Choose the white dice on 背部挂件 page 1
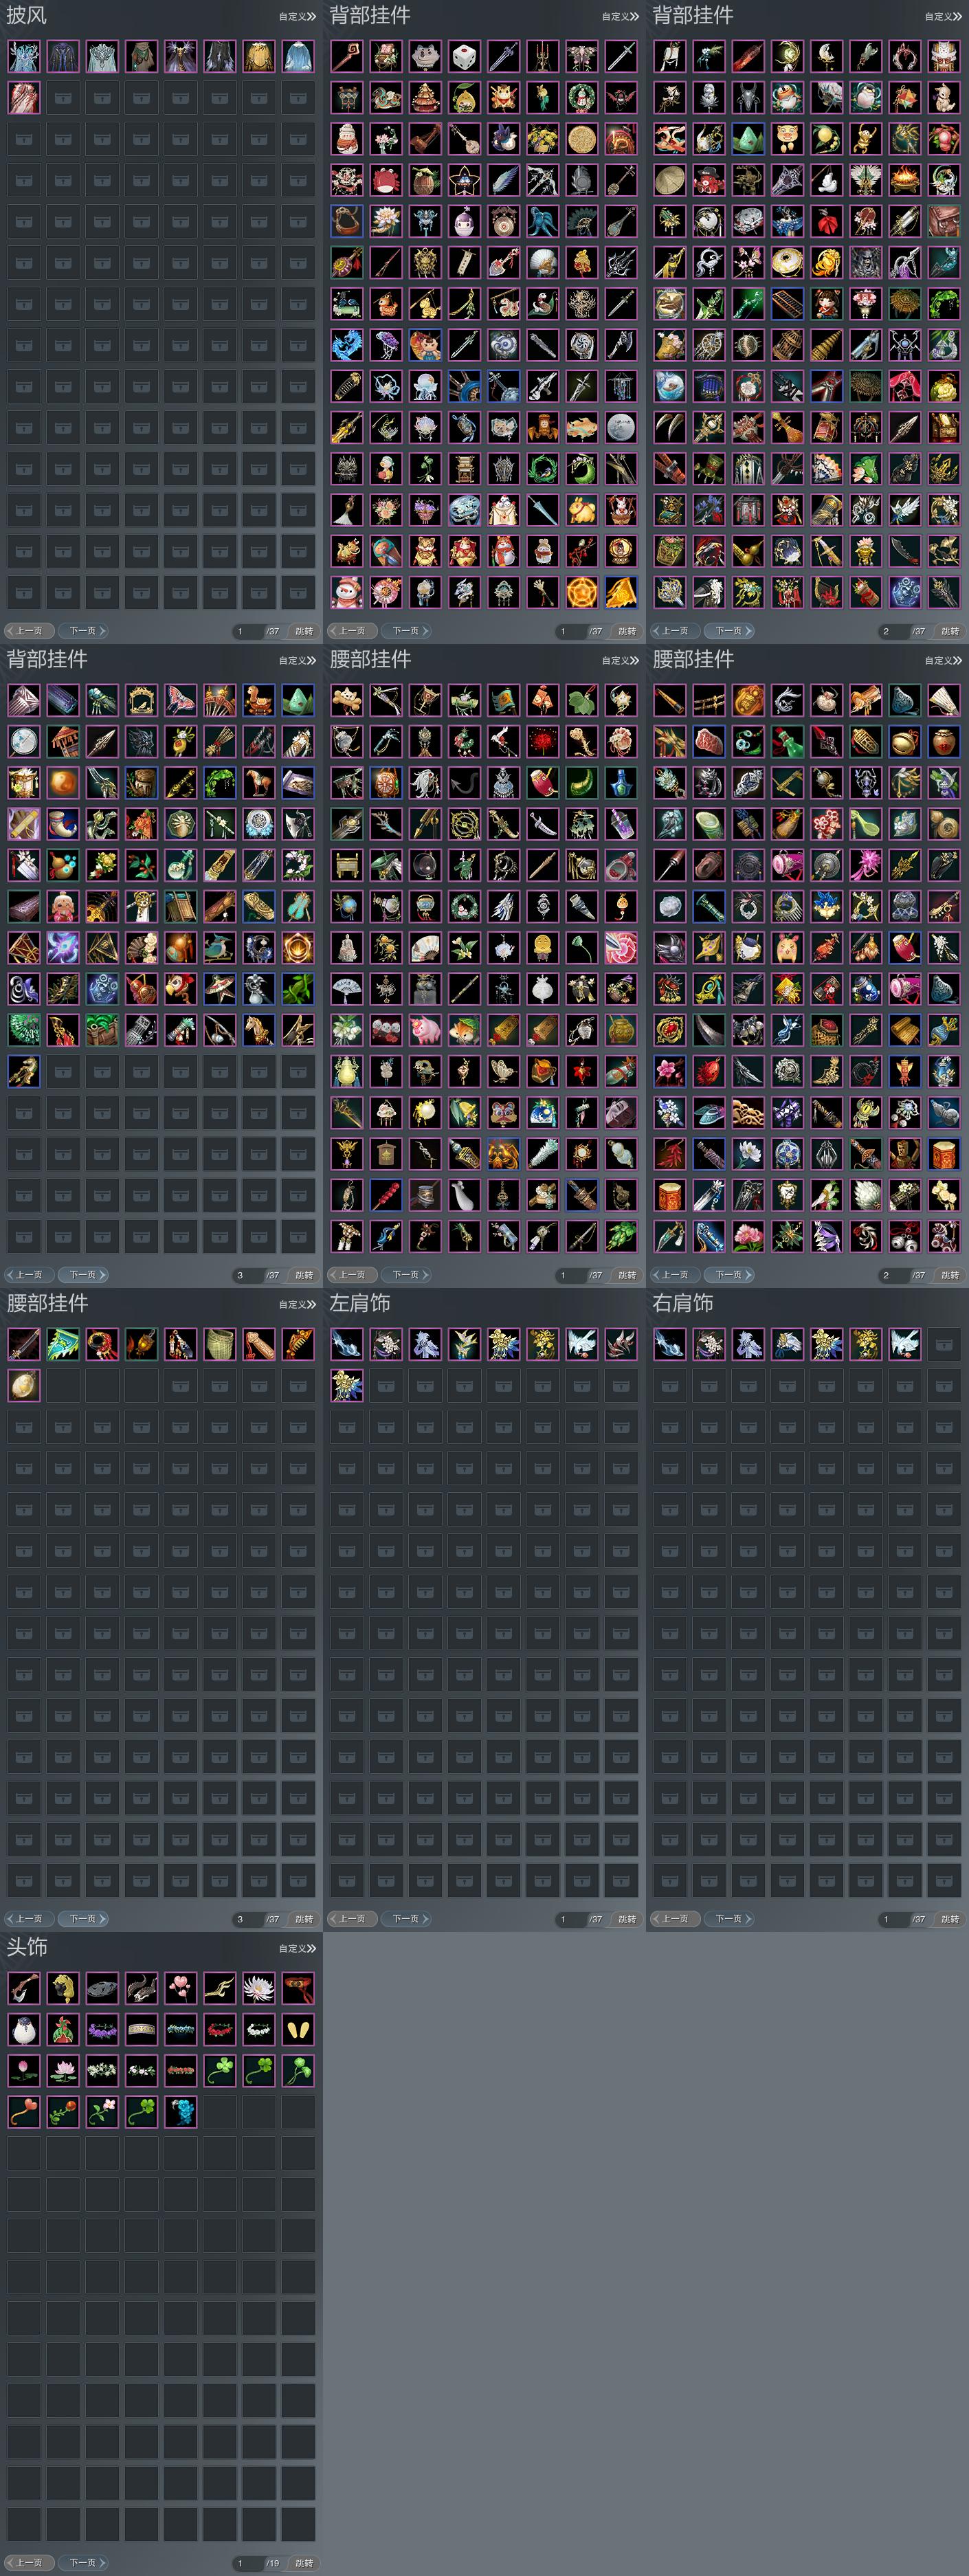 [464, 56]
